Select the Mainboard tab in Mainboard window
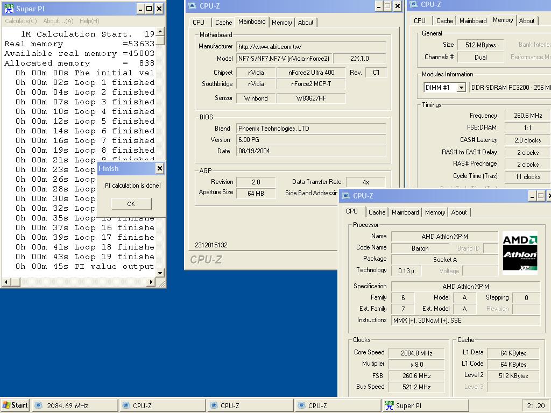This screenshot has width=551, height=413. point(252,22)
